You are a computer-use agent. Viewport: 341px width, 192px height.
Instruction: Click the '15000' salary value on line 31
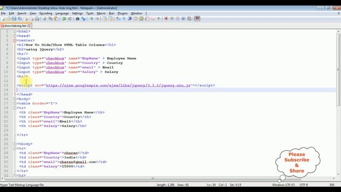68,166
